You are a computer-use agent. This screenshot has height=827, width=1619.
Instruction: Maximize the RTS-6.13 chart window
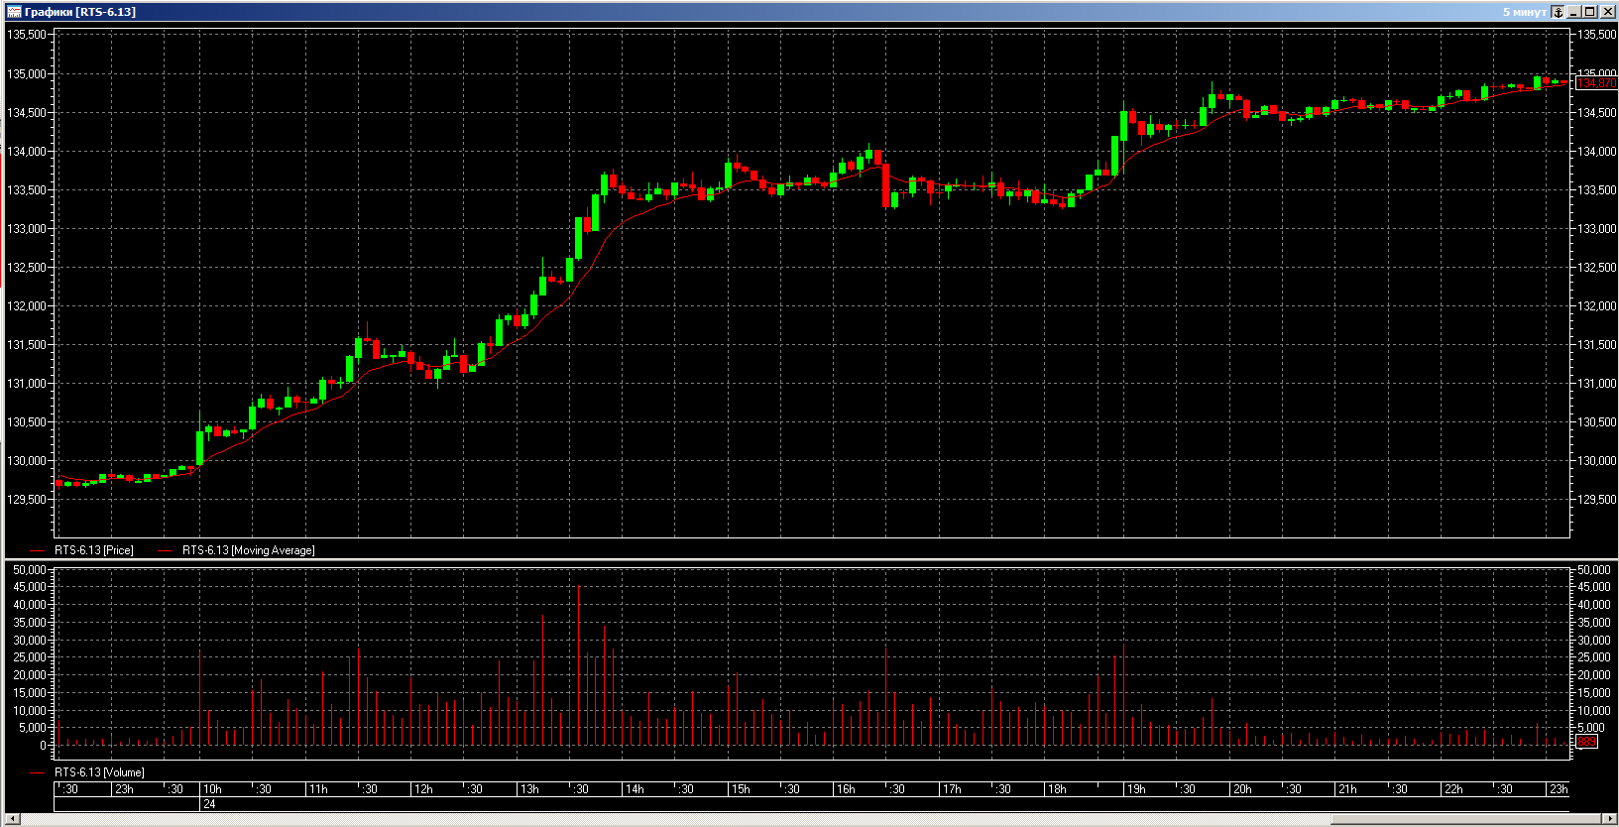1590,12
